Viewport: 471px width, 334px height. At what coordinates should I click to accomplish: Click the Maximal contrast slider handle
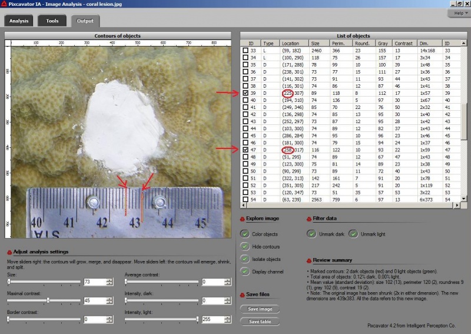[x=48, y=300]
